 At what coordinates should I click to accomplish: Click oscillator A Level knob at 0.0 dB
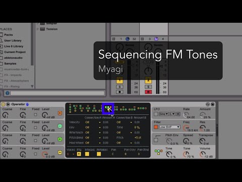coord(45,154)
